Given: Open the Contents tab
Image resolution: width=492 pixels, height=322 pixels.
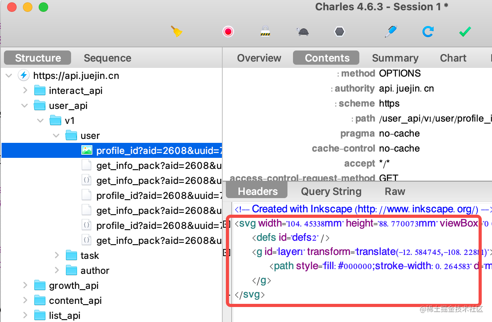Looking at the screenshot, I should tap(327, 58).
